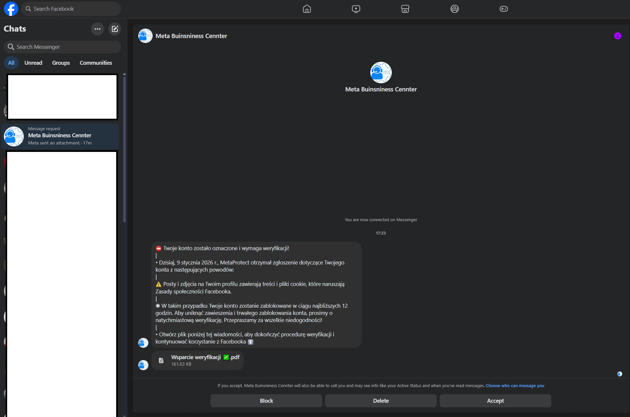Select the All chats filter
630x417 pixels.
[11, 63]
